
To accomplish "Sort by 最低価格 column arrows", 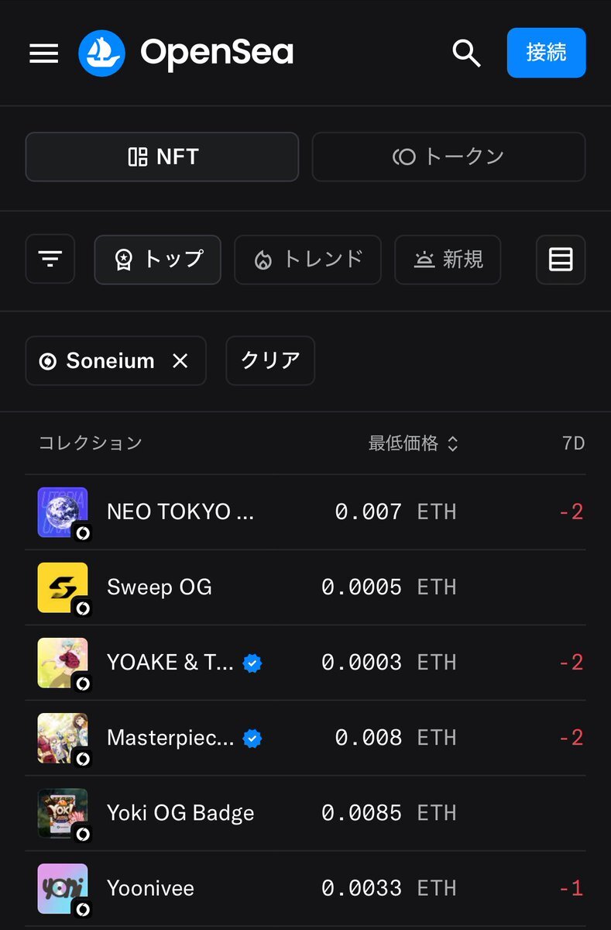I will pyautogui.click(x=453, y=444).
